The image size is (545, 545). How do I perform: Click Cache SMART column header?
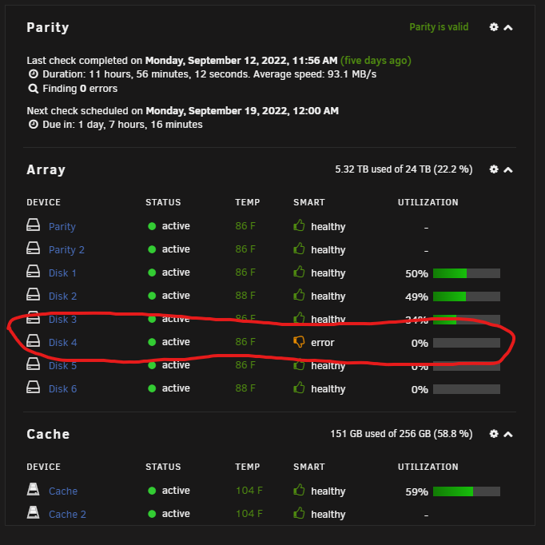tap(309, 467)
